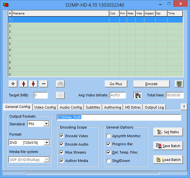Open the Format DVD [720x576] dropdown
Screen dimensions: 190x178
[x=47, y=143]
